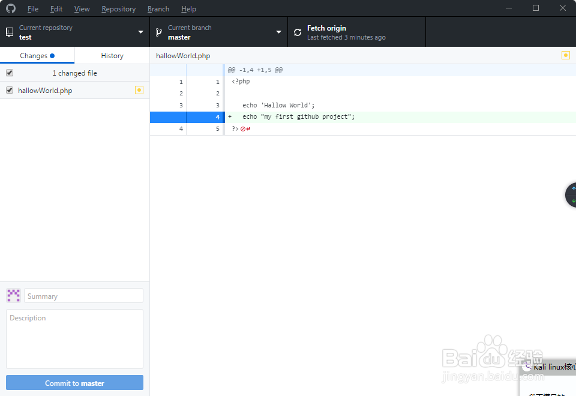This screenshot has width=576, height=396.
Task: Click modified status icon next to hallowWorld.php in file list
Action: [x=139, y=90]
